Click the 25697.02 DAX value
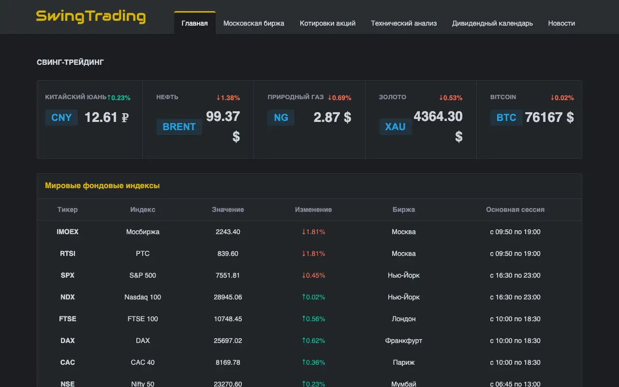Screen dimensions: 619x387 (228, 341)
